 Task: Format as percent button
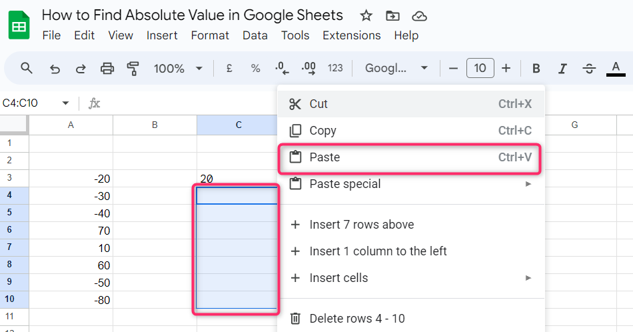coord(255,68)
